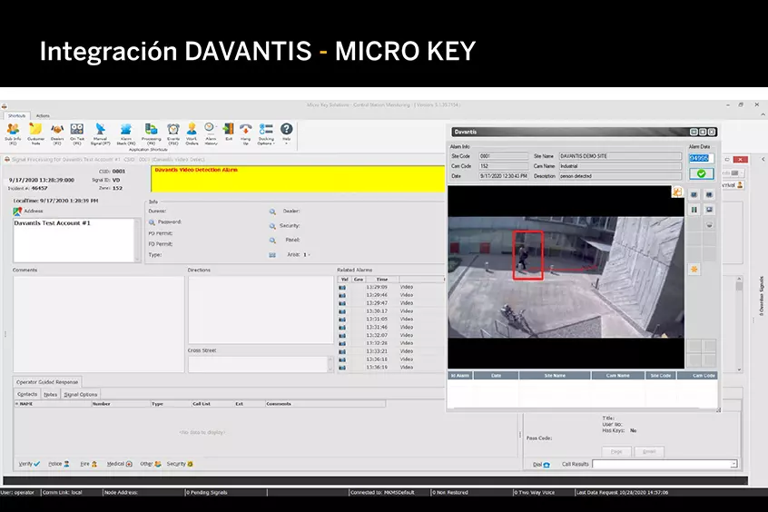The image size is (768, 512).
Task: Click the Comments text area
Action: [x=98, y=324]
